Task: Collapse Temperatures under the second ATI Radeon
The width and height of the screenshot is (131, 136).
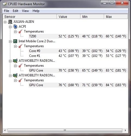Action: (15, 80)
